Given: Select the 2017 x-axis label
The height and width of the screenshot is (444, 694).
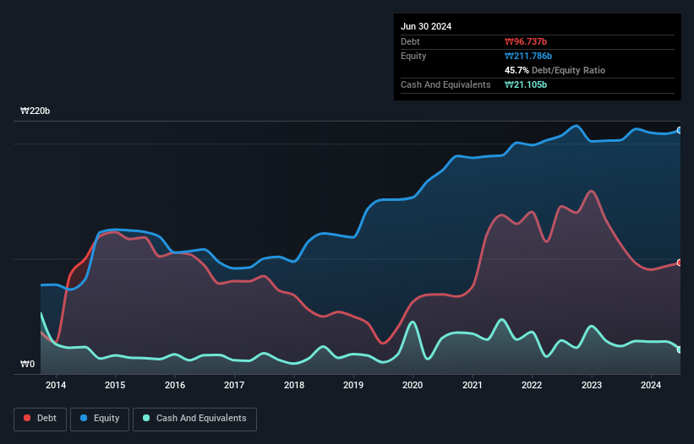Looking at the screenshot, I should coord(234,385).
